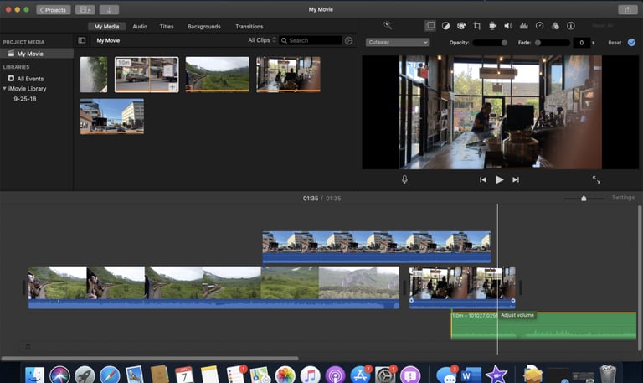This screenshot has width=643, height=383.
Task: Select All Events in Libraries
Action: (30, 79)
